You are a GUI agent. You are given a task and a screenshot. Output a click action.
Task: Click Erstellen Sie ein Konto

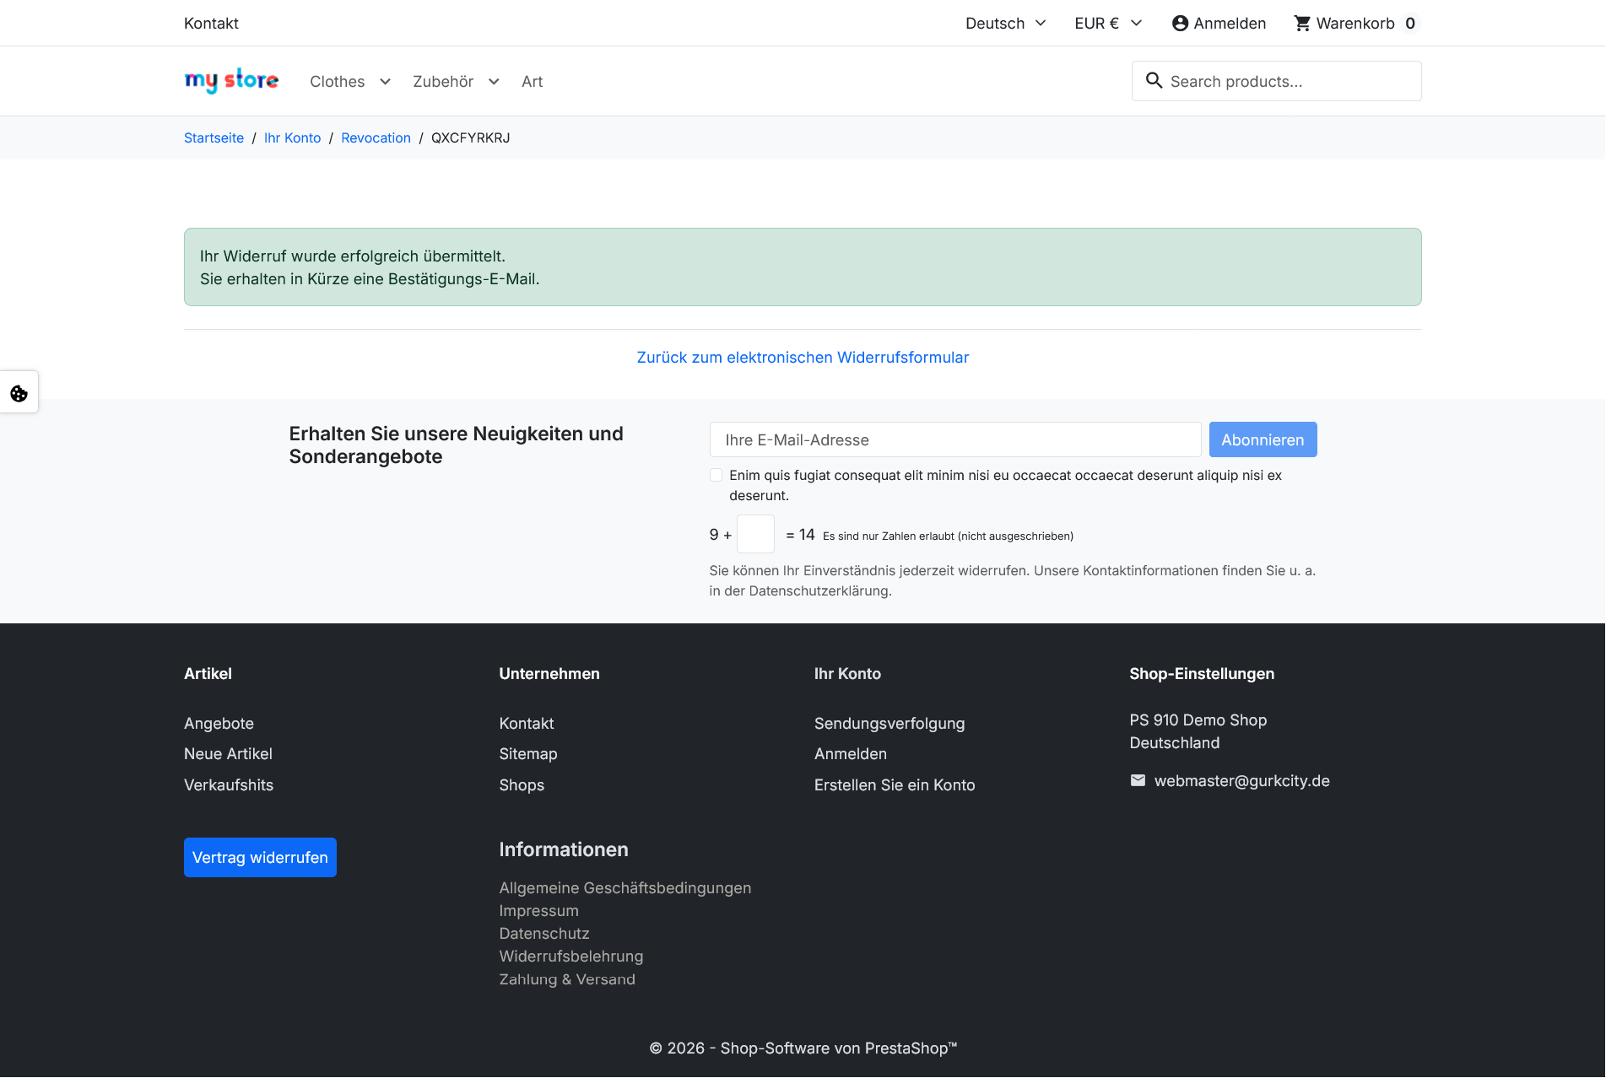click(x=895, y=785)
